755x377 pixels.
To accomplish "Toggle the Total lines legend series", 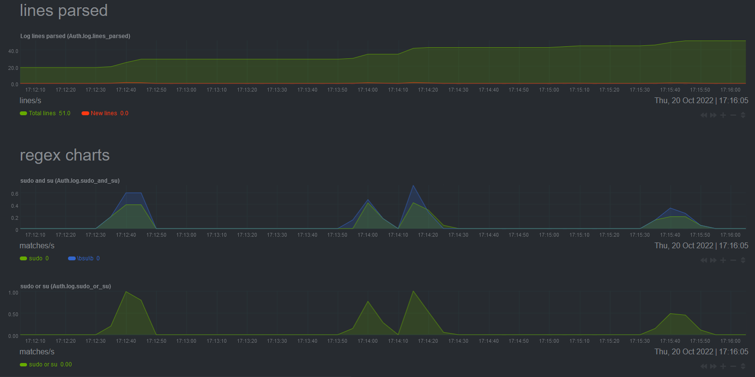I will tap(45, 113).
